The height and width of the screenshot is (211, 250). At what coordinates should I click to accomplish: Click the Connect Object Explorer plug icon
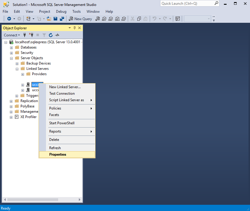[x=25, y=35]
